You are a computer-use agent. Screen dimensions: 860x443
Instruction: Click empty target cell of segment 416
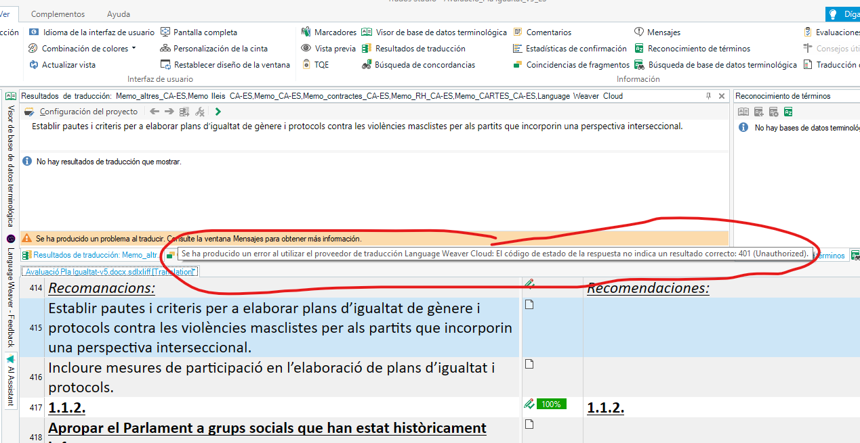(721, 377)
